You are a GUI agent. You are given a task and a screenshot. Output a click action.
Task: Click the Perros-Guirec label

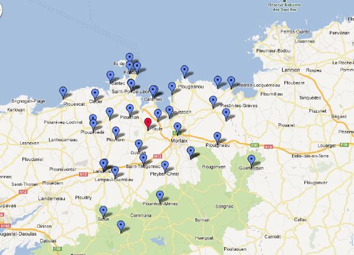tap(296, 32)
